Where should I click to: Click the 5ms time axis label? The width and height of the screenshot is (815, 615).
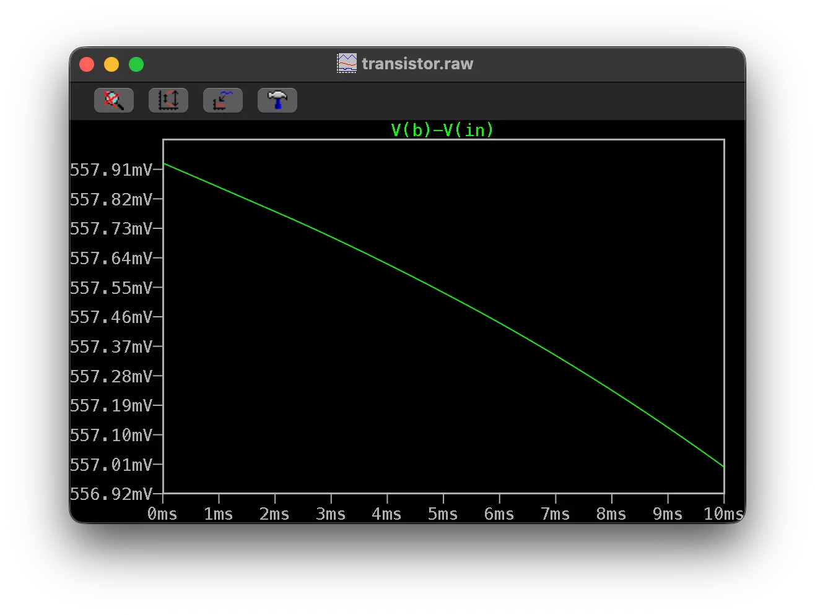(x=443, y=514)
